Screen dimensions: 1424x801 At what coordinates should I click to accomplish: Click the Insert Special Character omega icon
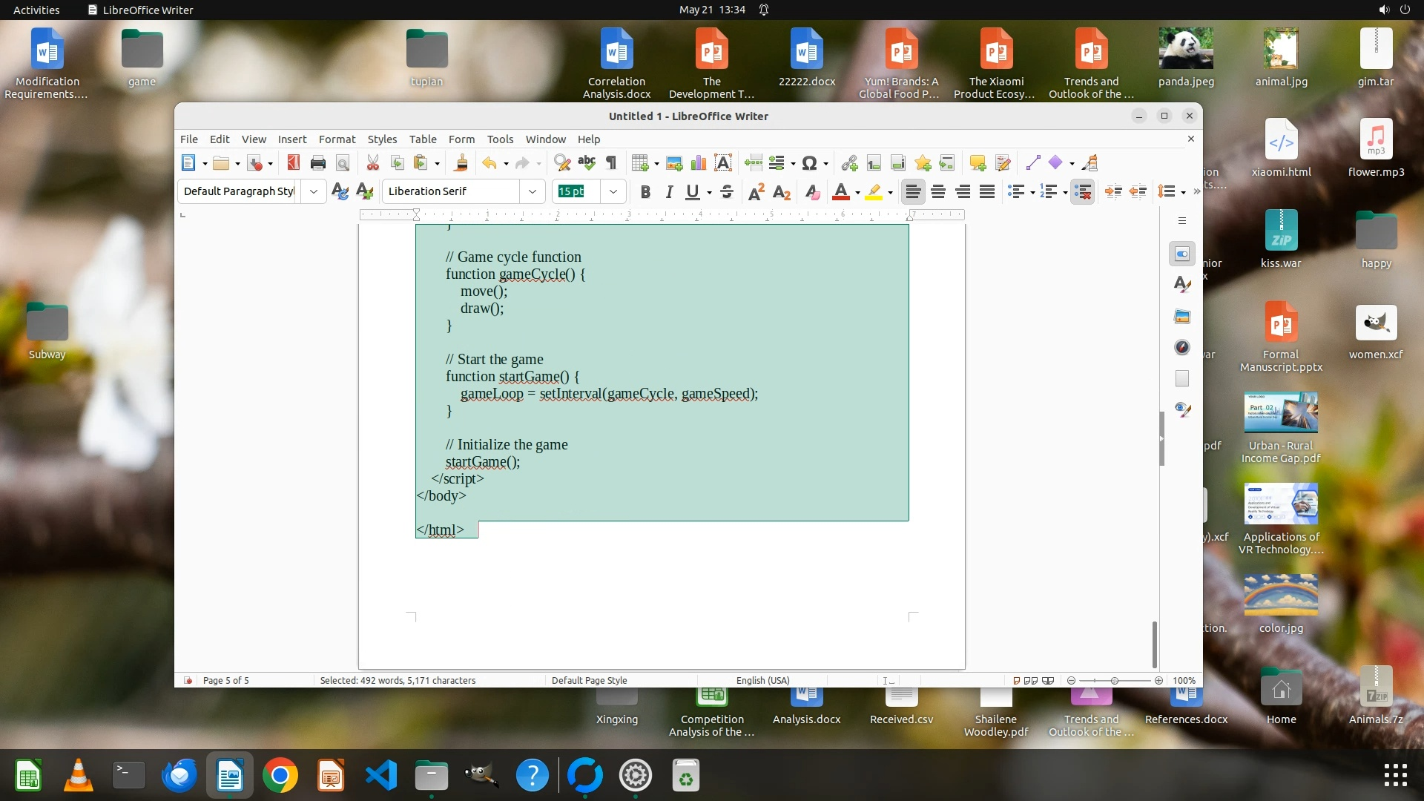pos(809,163)
